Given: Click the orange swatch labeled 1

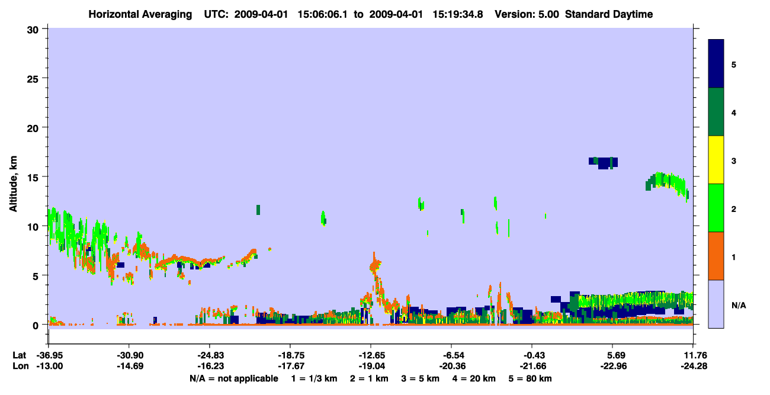Looking at the screenshot, I should pos(716,256).
